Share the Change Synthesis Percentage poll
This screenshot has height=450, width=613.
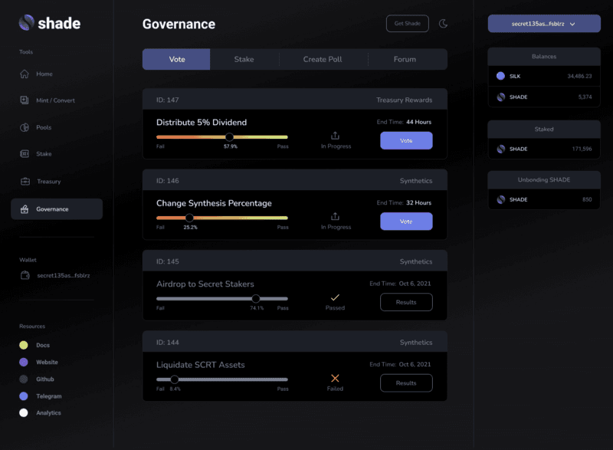pyautogui.click(x=335, y=216)
